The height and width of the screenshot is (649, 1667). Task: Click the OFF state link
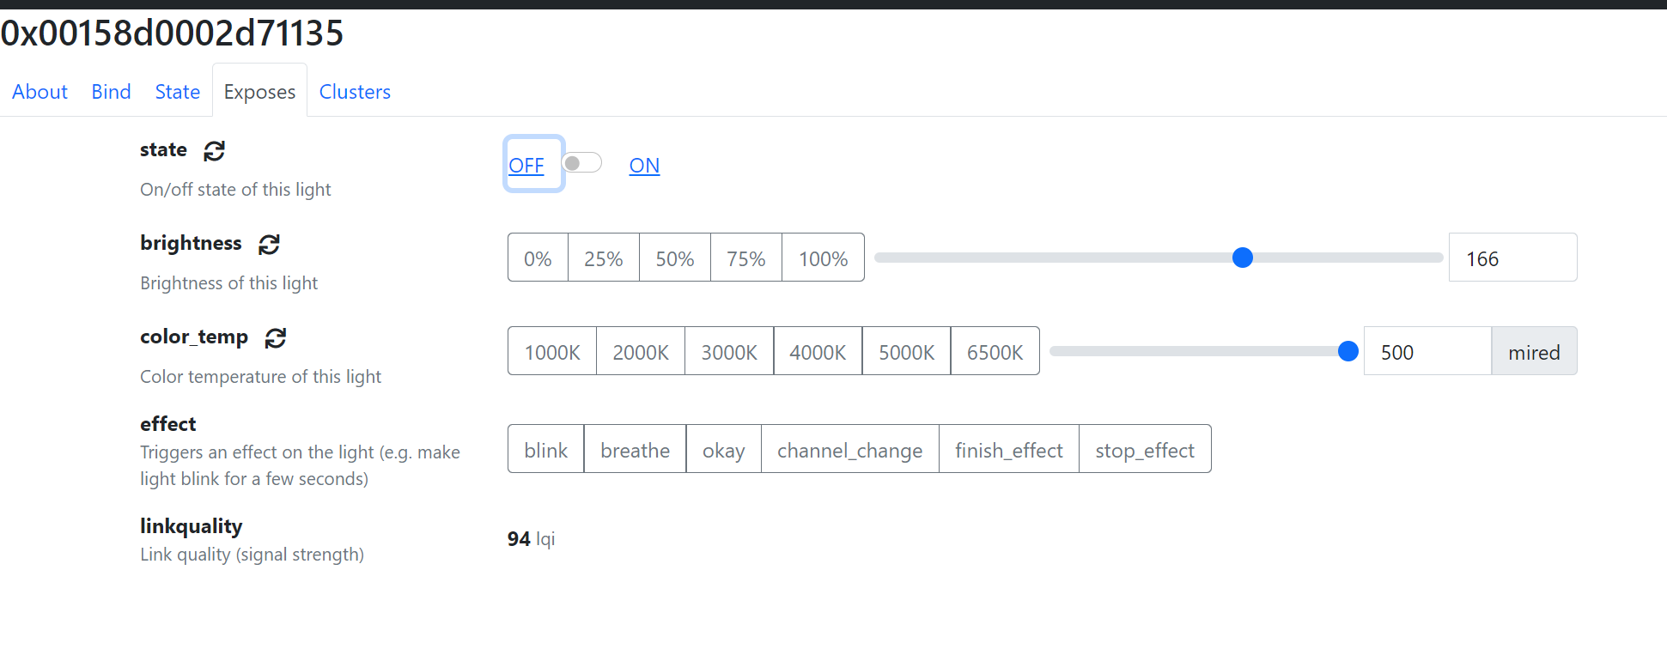526,166
